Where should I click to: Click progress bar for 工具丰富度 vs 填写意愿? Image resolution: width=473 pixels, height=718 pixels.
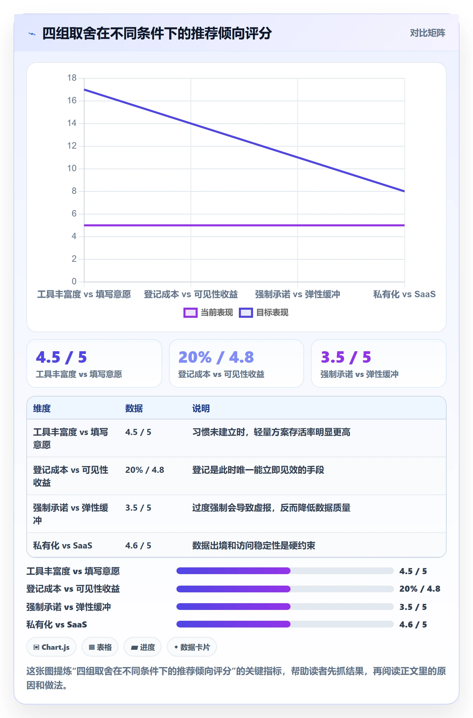click(x=285, y=571)
